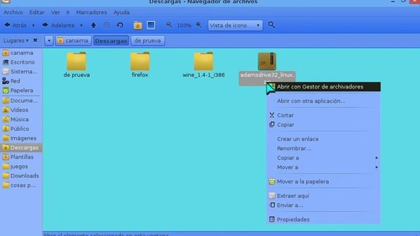This screenshot has height=236, width=420.
Task: Open the Vista de icono view dropdown
Action: [x=235, y=26]
